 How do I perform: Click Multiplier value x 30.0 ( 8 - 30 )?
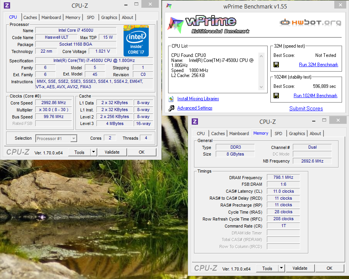pyautogui.click(x=53, y=110)
